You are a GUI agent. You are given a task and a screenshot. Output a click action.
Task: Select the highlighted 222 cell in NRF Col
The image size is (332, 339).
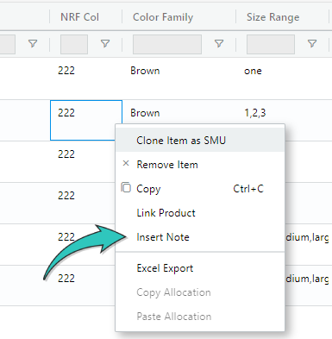pyautogui.click(x=86, y=120)
